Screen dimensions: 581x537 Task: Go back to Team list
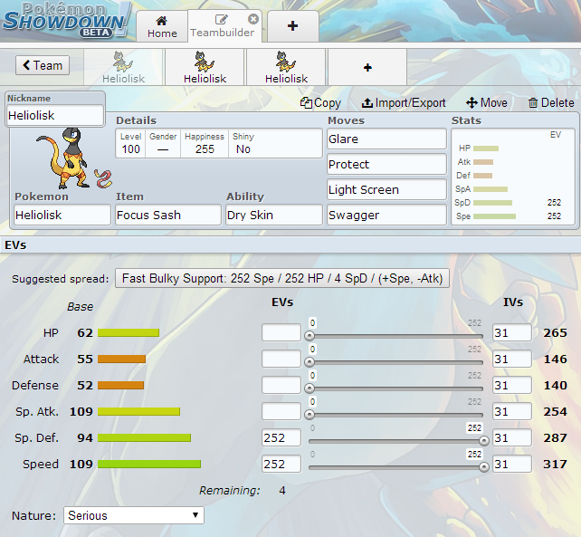[x=43, y=65]
